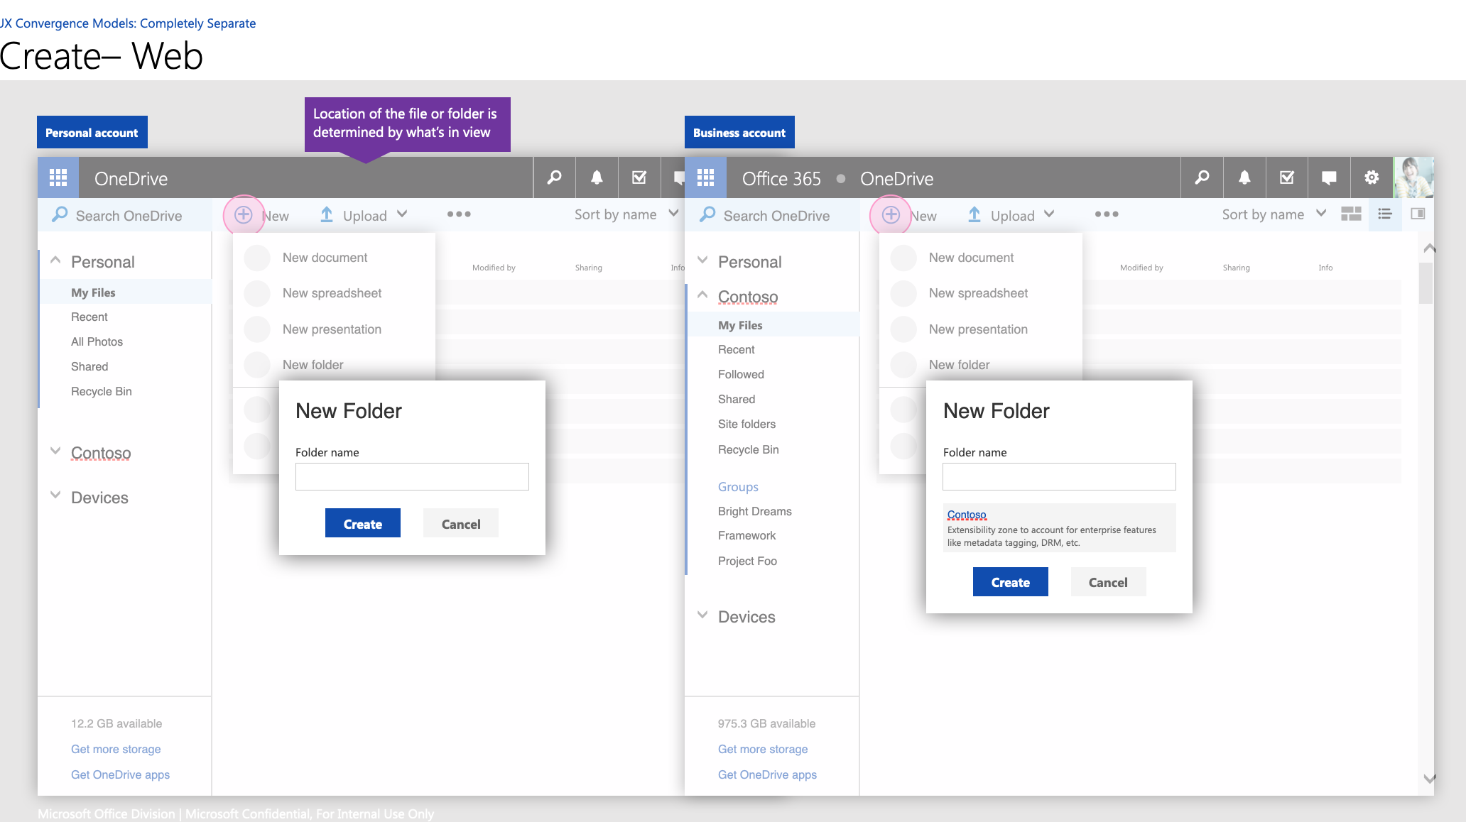Click tasks checkmark icon in Personal OneDrive header
The image size is (1466, 822).
click(639, 177)
